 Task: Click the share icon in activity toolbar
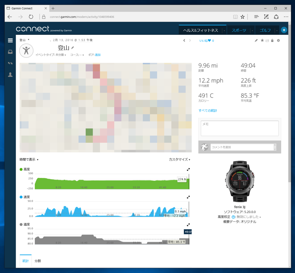click(267, 41)
